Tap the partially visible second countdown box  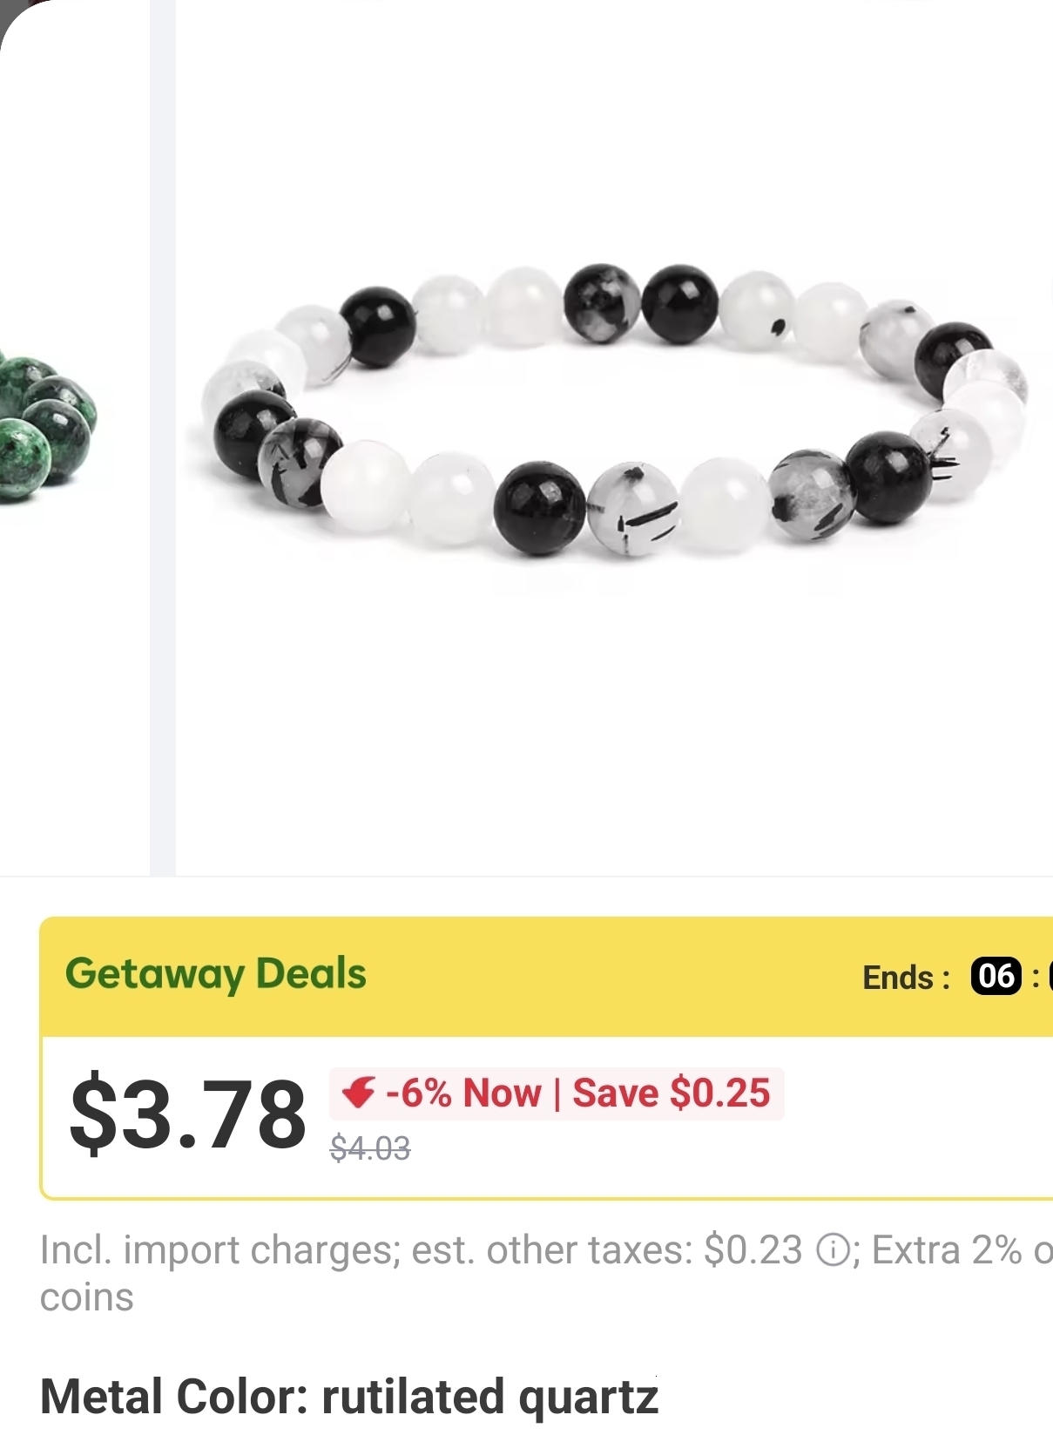pyautogui.click(x=1050, y=976)
